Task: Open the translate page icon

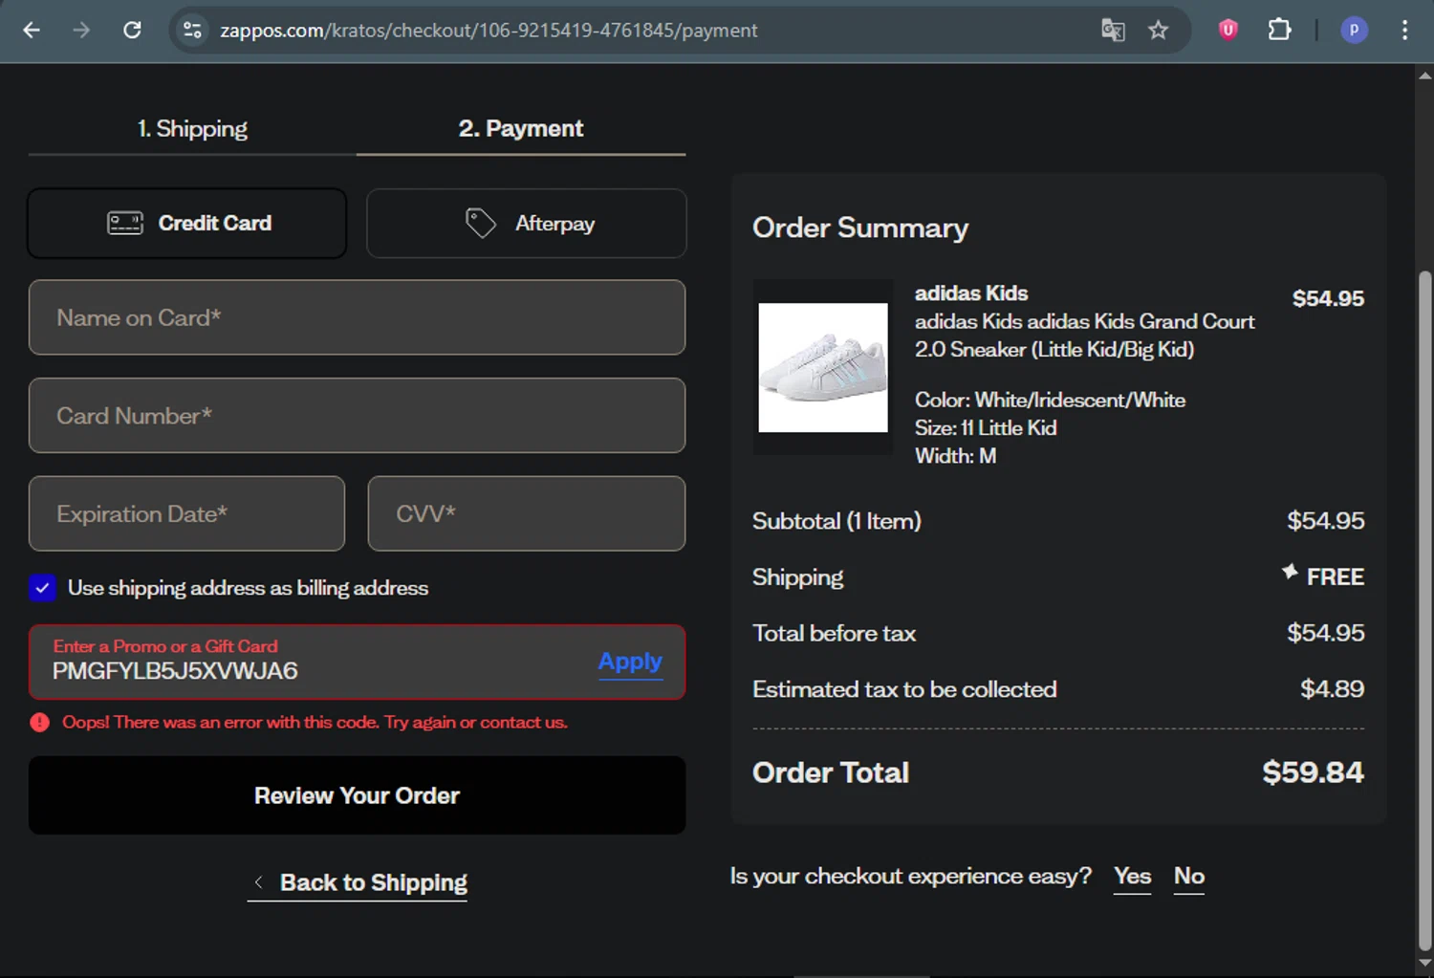Action: click(x=1113, y=30)
